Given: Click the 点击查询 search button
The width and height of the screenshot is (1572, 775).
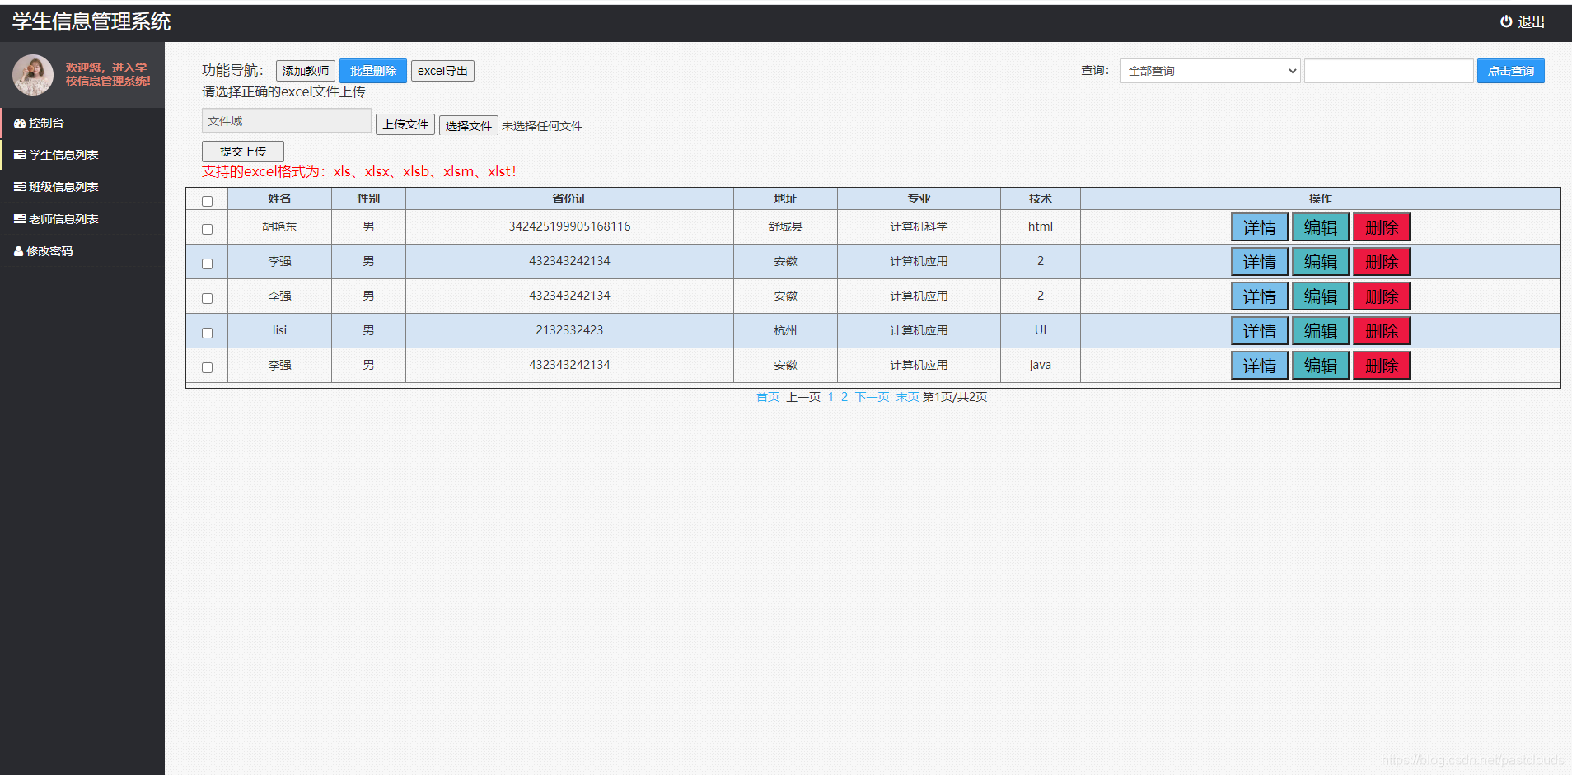Looking at the screenshot, I should tap(1511, 71).
